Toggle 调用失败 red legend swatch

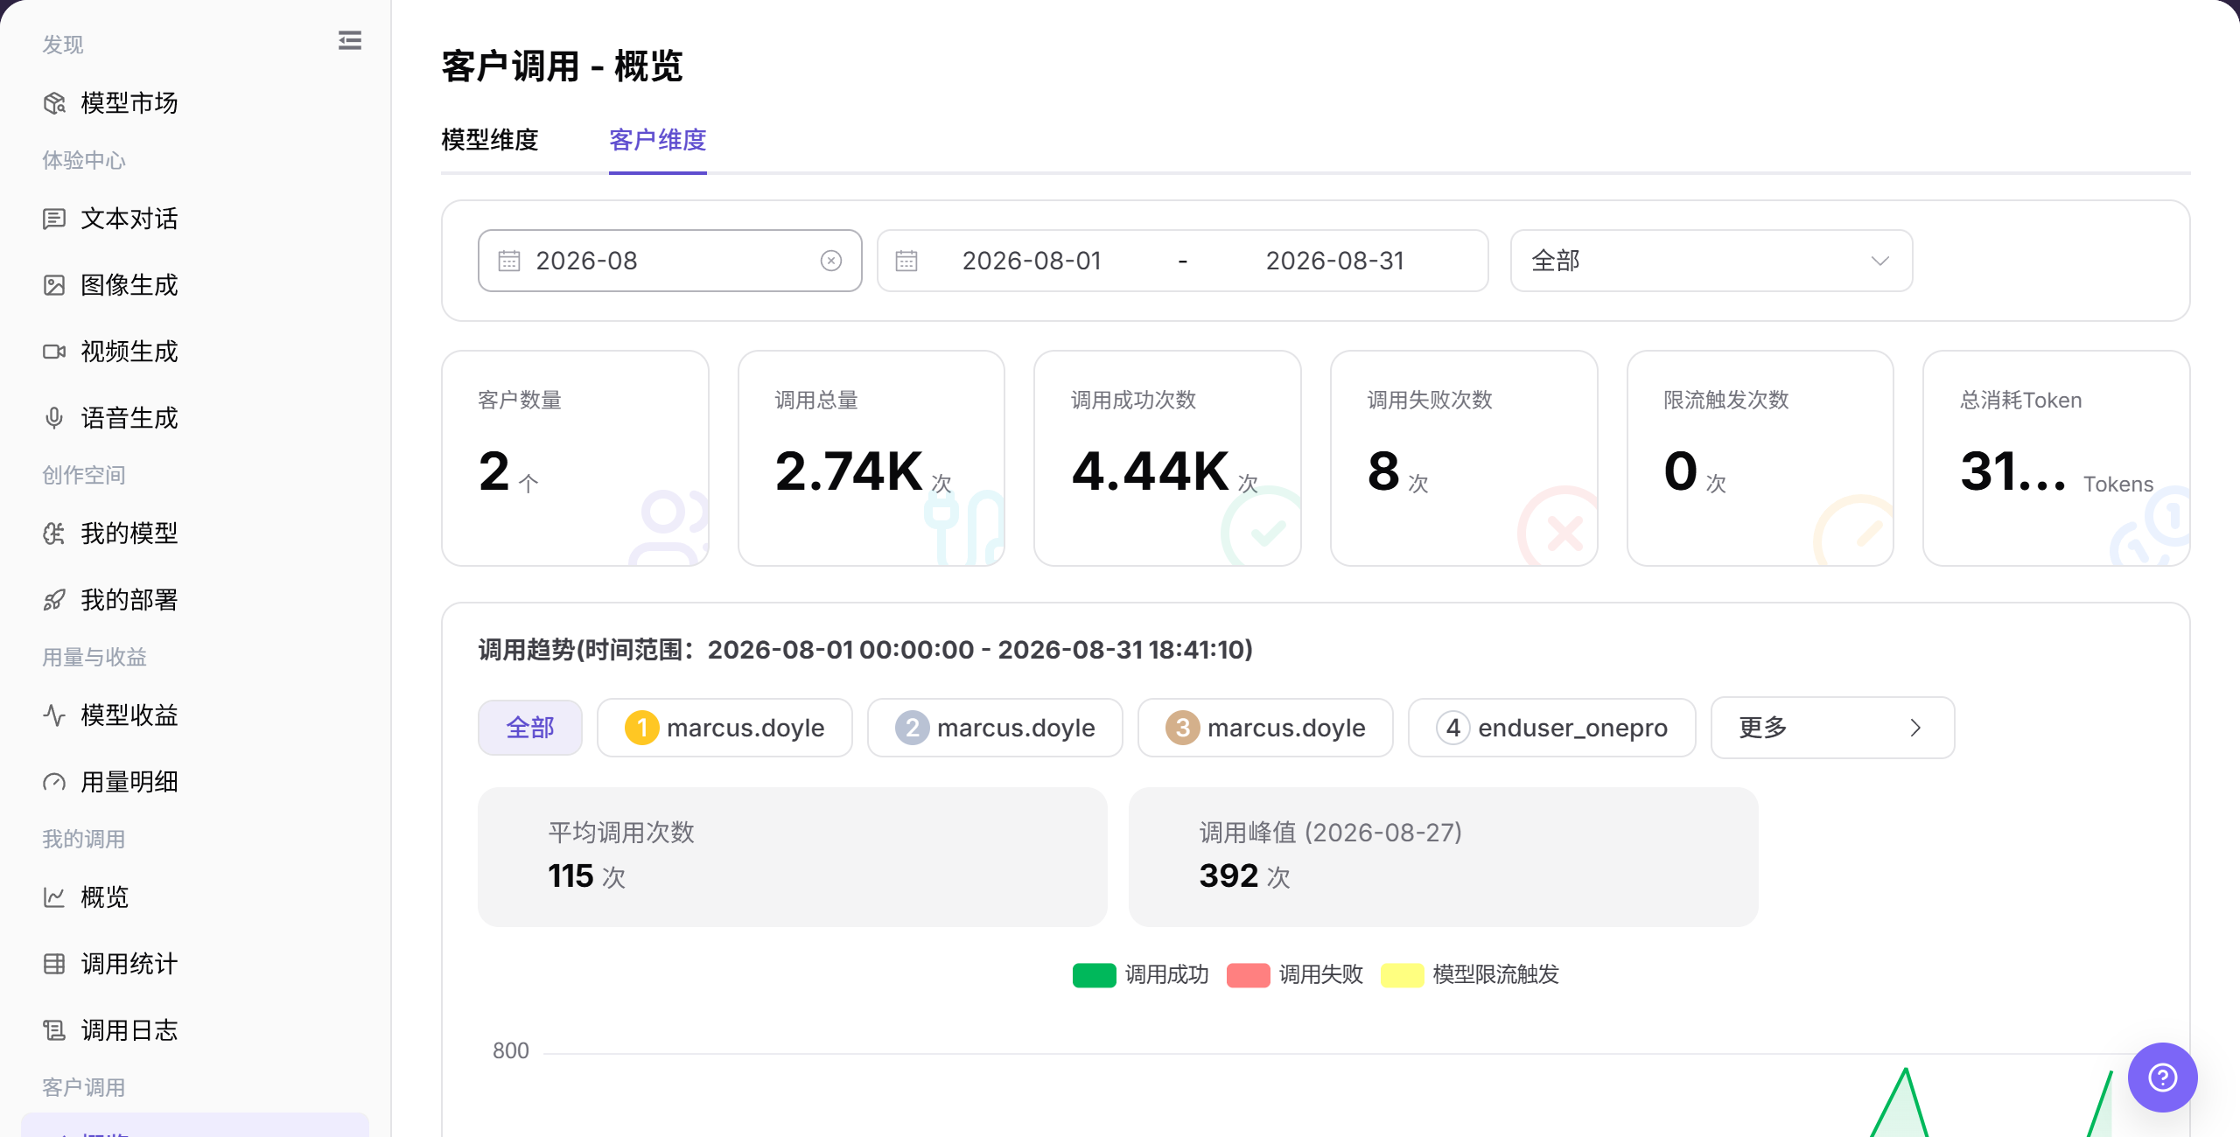[x=1248, y=974]
